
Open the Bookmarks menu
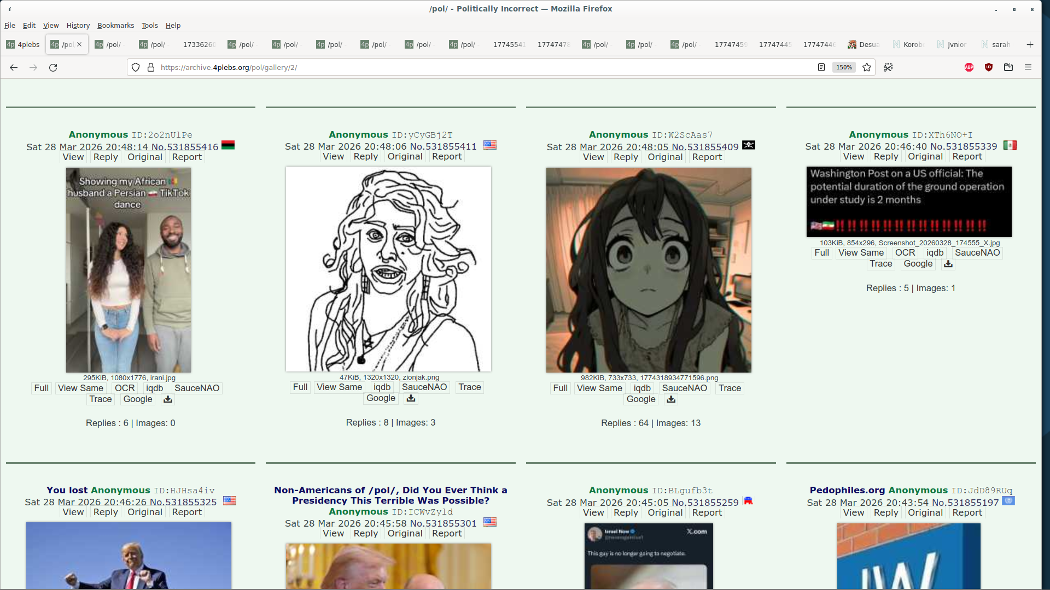pos(115,25)
